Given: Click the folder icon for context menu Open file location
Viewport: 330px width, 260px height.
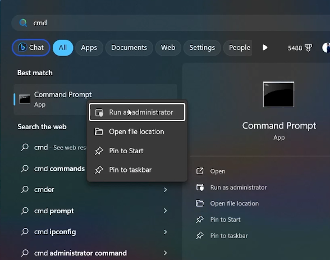Looking at the screenshot, I should pos(99,132).
